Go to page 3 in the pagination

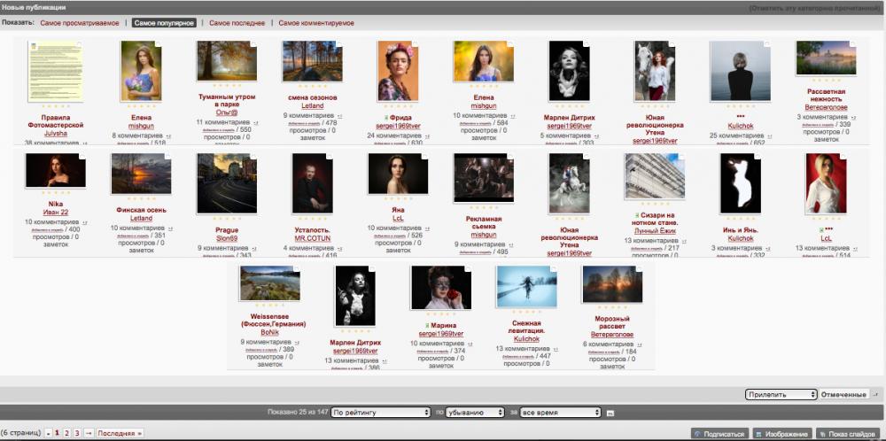pyautogui.click(x=77, y=433)
